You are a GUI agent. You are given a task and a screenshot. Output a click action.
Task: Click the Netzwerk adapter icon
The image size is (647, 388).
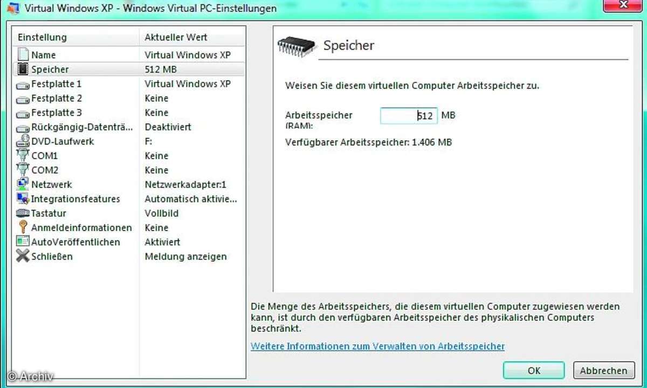tap(23, 185)
